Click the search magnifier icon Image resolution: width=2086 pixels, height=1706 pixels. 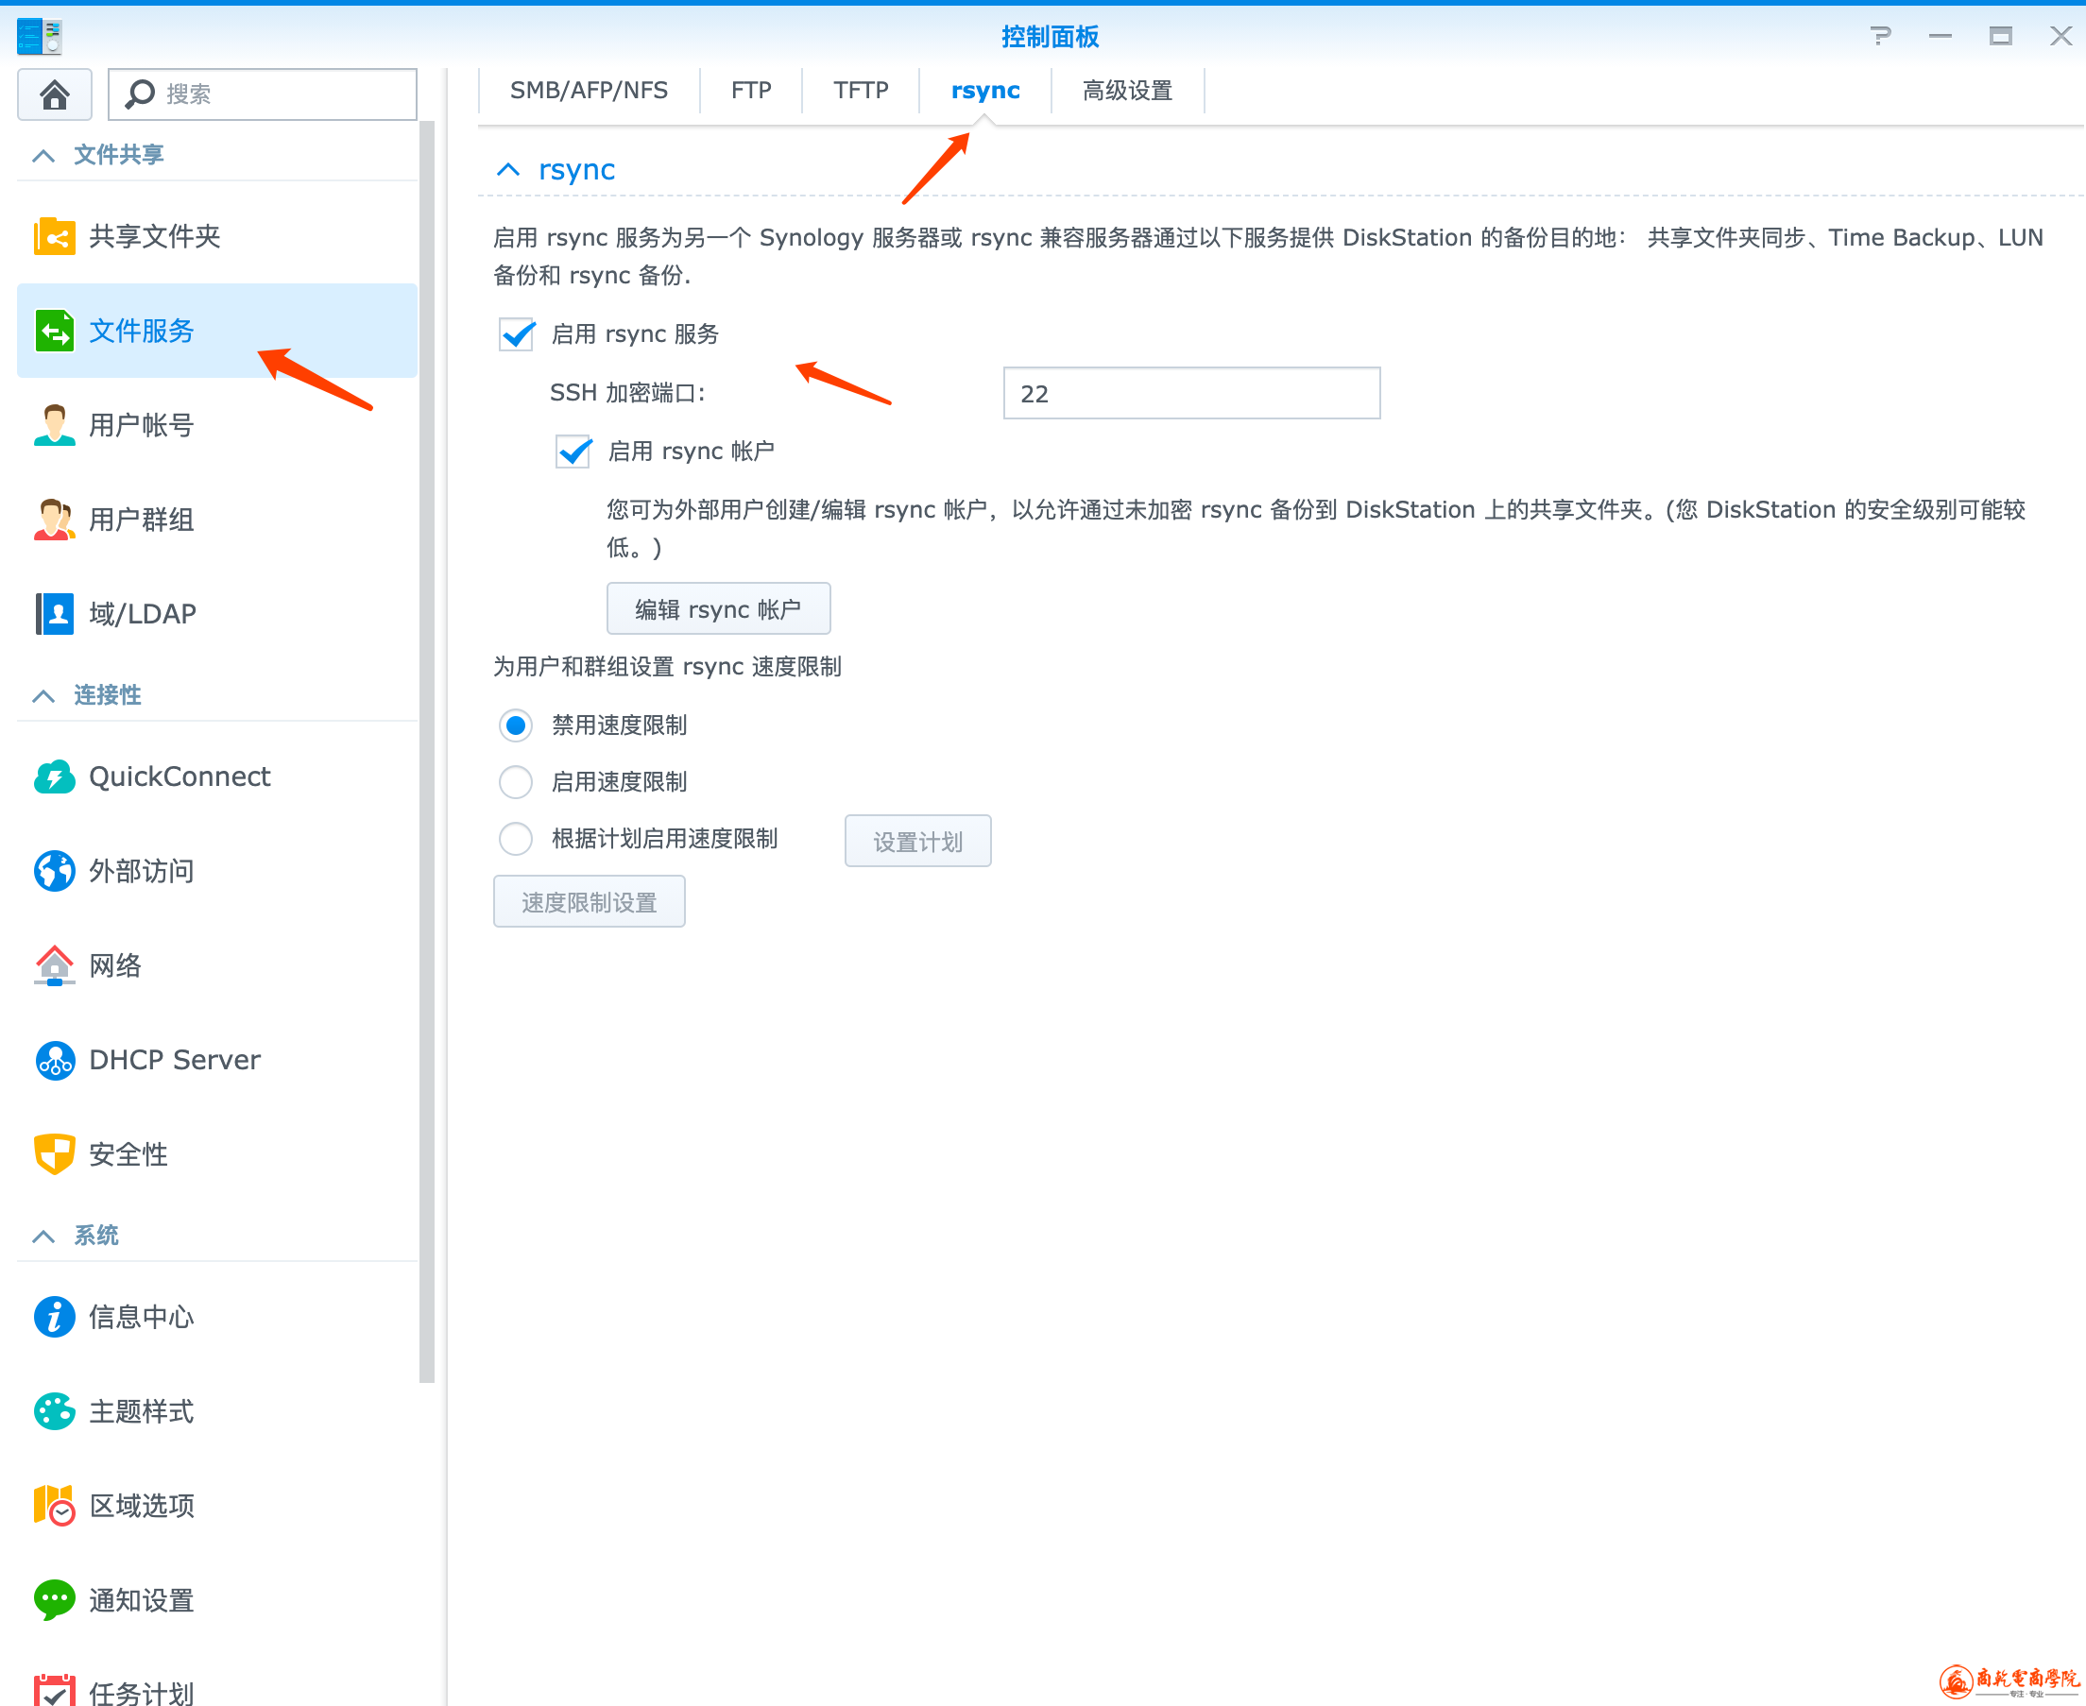140,94
